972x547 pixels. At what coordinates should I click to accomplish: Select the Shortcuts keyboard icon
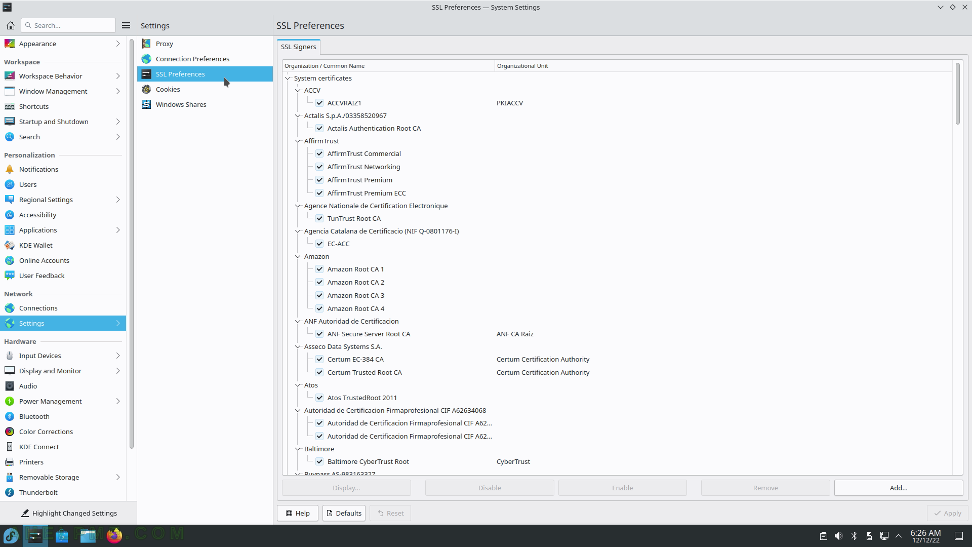click(x=10, y=106)
